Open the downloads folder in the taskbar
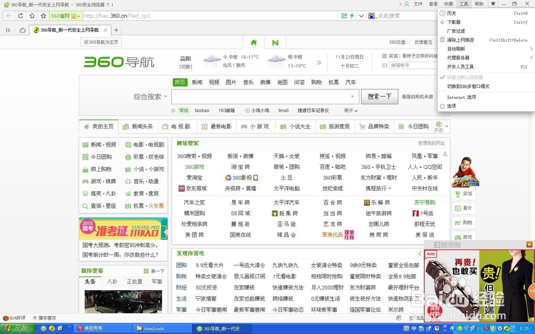Image resolution: width=535 pixels, height=334 pixels. [x=163, y=329]
